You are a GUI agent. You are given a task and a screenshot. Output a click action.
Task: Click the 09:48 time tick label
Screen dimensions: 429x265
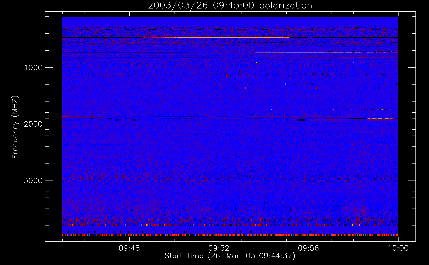tap(129, 248)
